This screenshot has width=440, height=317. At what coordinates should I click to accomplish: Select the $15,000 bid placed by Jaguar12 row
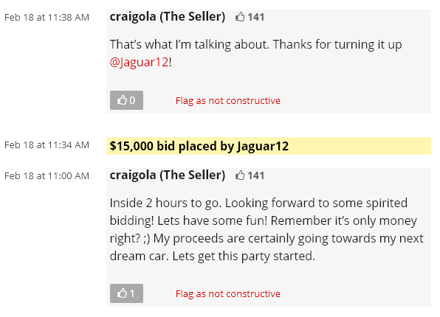[269, 146]
